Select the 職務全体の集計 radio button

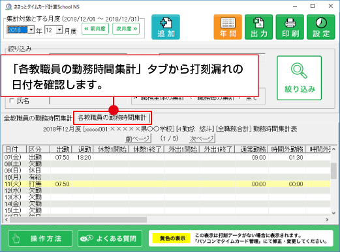pos(136,98)
